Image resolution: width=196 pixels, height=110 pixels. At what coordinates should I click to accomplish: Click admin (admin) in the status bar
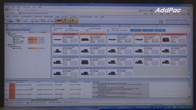(x=56, y=102)
